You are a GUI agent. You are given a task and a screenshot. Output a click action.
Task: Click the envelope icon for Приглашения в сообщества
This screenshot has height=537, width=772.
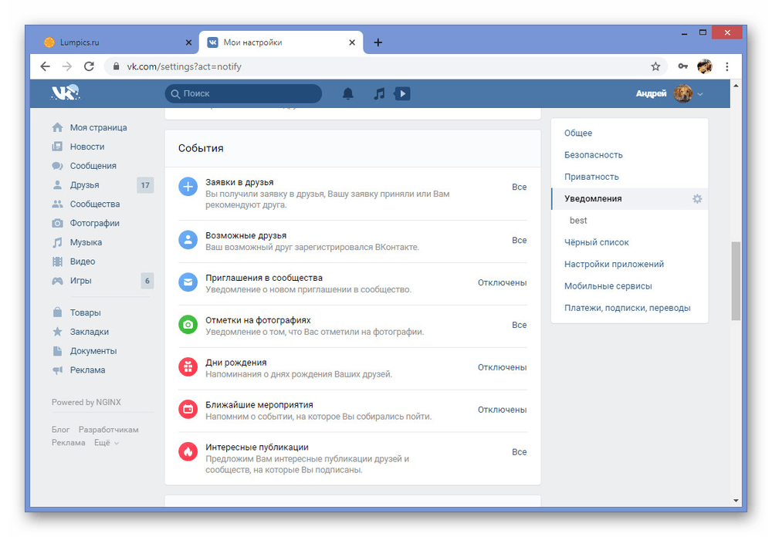(x=188, y=282)
